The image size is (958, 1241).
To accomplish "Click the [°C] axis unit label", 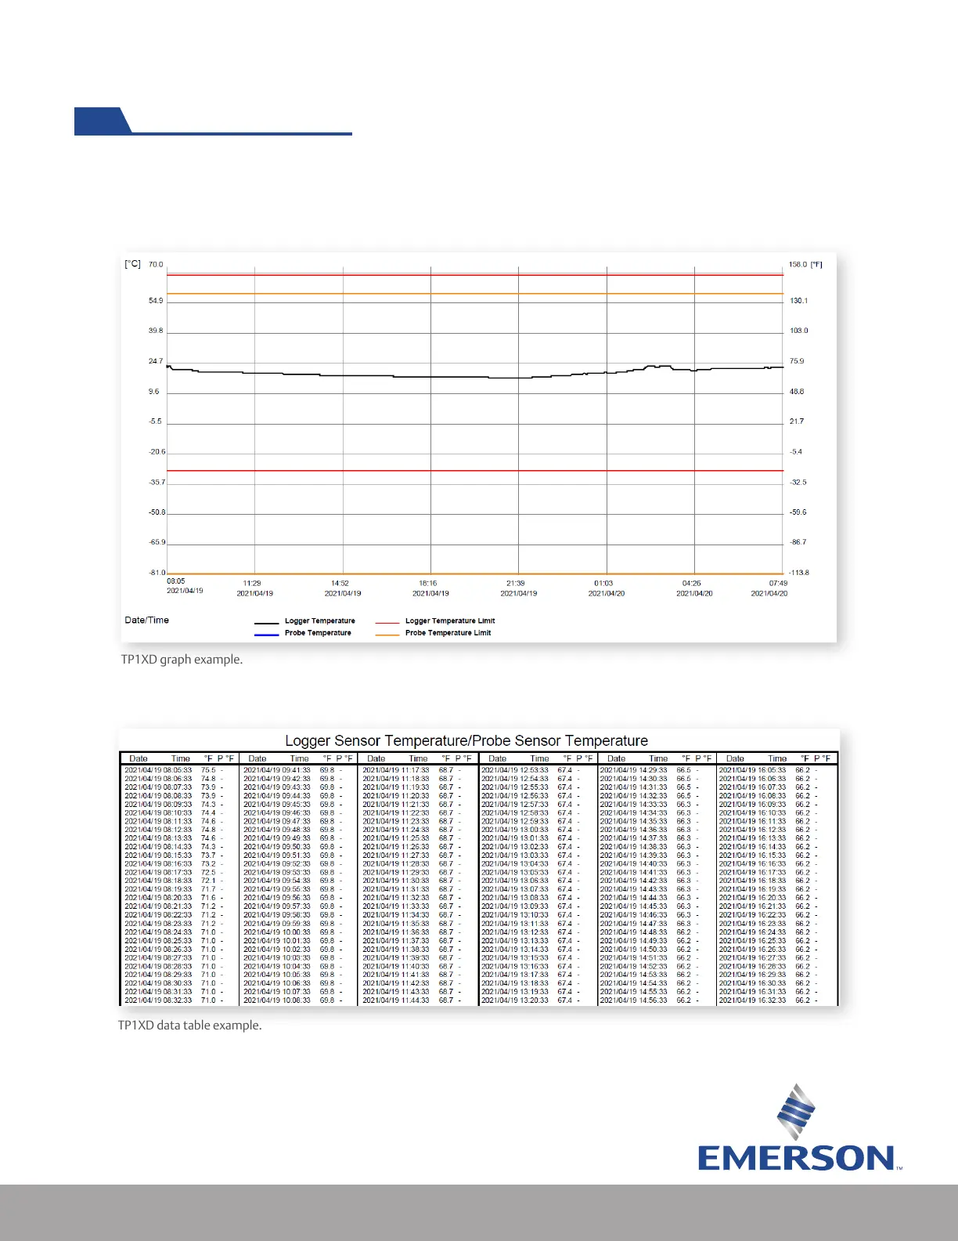I will (x=132, y=264).
